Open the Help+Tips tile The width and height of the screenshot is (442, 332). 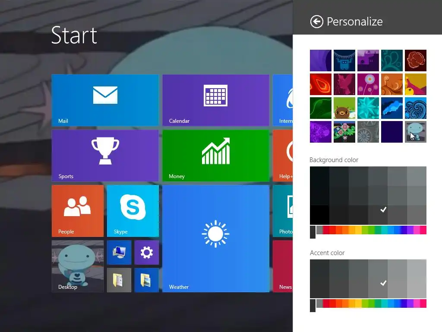283,155
